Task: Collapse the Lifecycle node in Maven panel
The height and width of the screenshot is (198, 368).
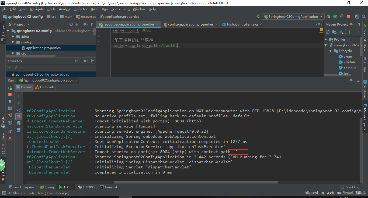Action: point(331,51)
